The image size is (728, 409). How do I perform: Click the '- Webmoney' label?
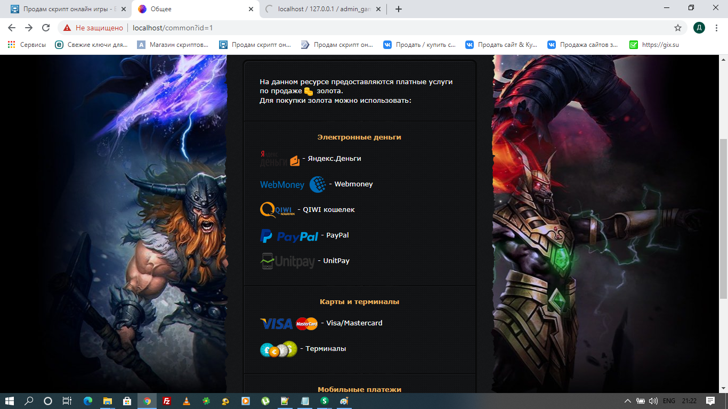point(351,184)
